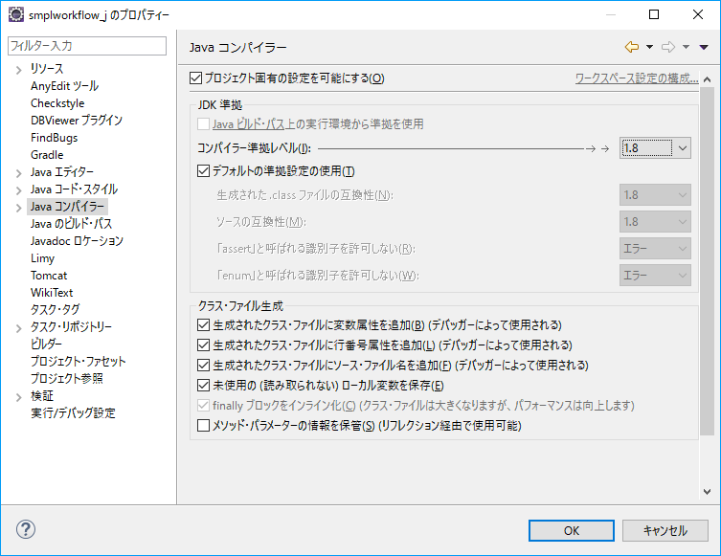Expand the タスク・リポジトリー tree node
This screenshot has width=721, height=556.
click(x=19, y=328)
